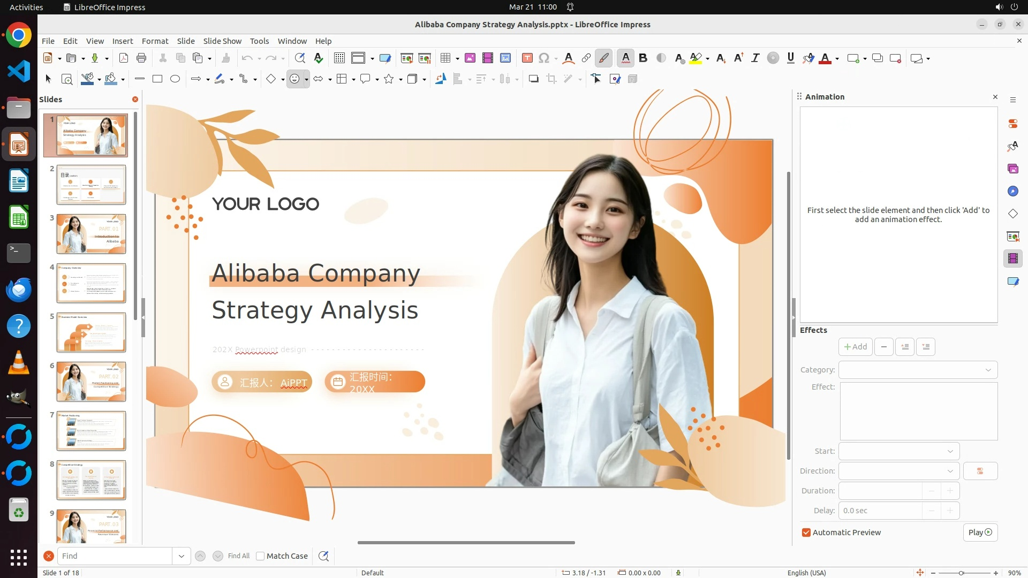
Task: Open the Format menu
Action: coord(155,41)
